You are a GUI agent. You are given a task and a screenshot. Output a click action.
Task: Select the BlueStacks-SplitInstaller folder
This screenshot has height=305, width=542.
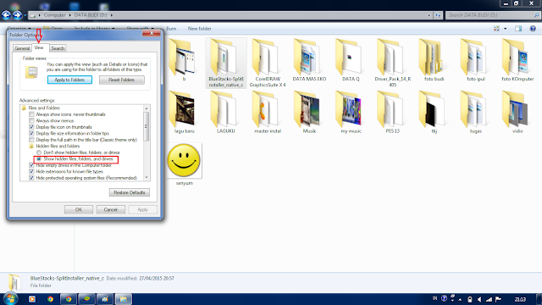(x=226, y=63)
